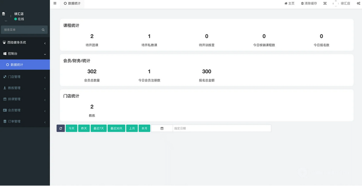Image resolution: width=362 pixels, height=186 pixels.
Task: Click the database icon beside 订单管理
Action: pos(5,122)
